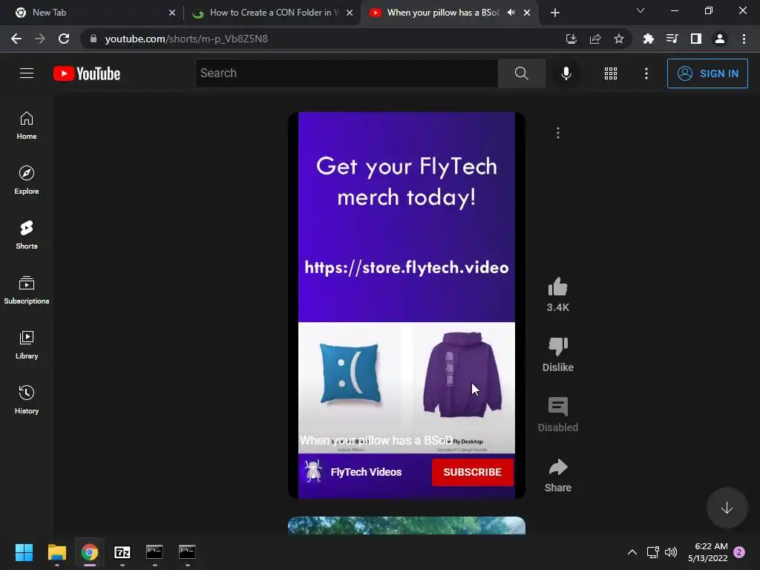
Task: Show hidden system tray icons
Action: coord(632,552)
